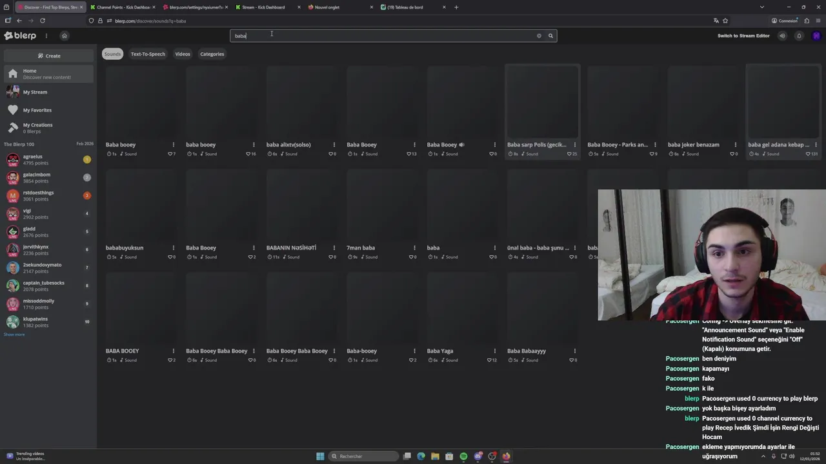Play the baba alixtv(solso) sound thumbnail

tap(301, 102)
